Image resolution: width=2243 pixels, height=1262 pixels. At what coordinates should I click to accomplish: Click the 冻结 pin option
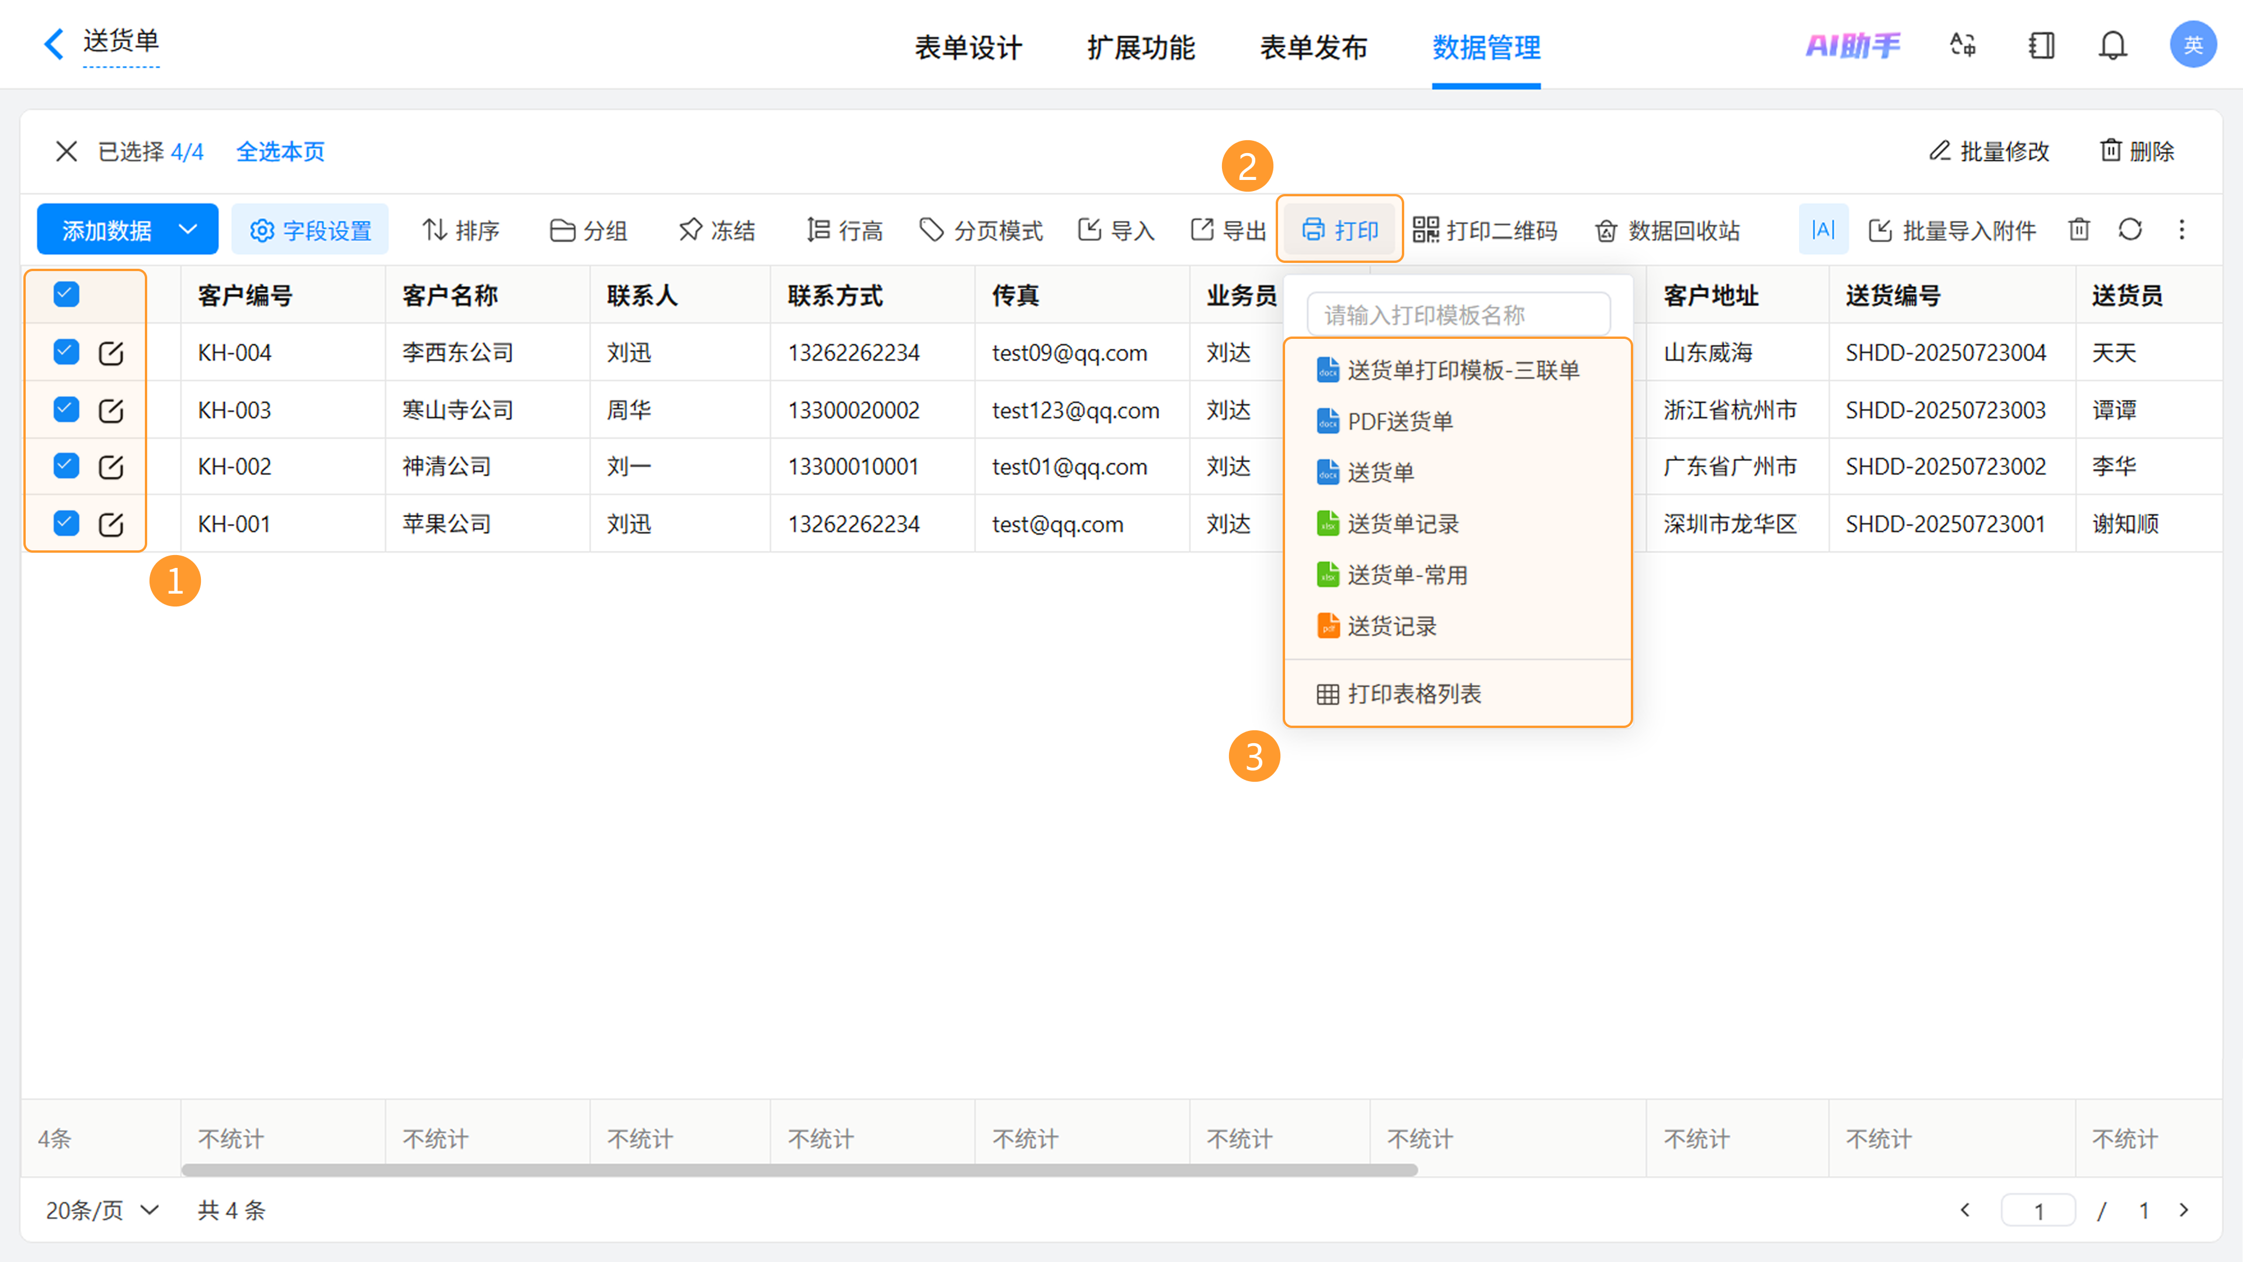(x=717, y=230)
